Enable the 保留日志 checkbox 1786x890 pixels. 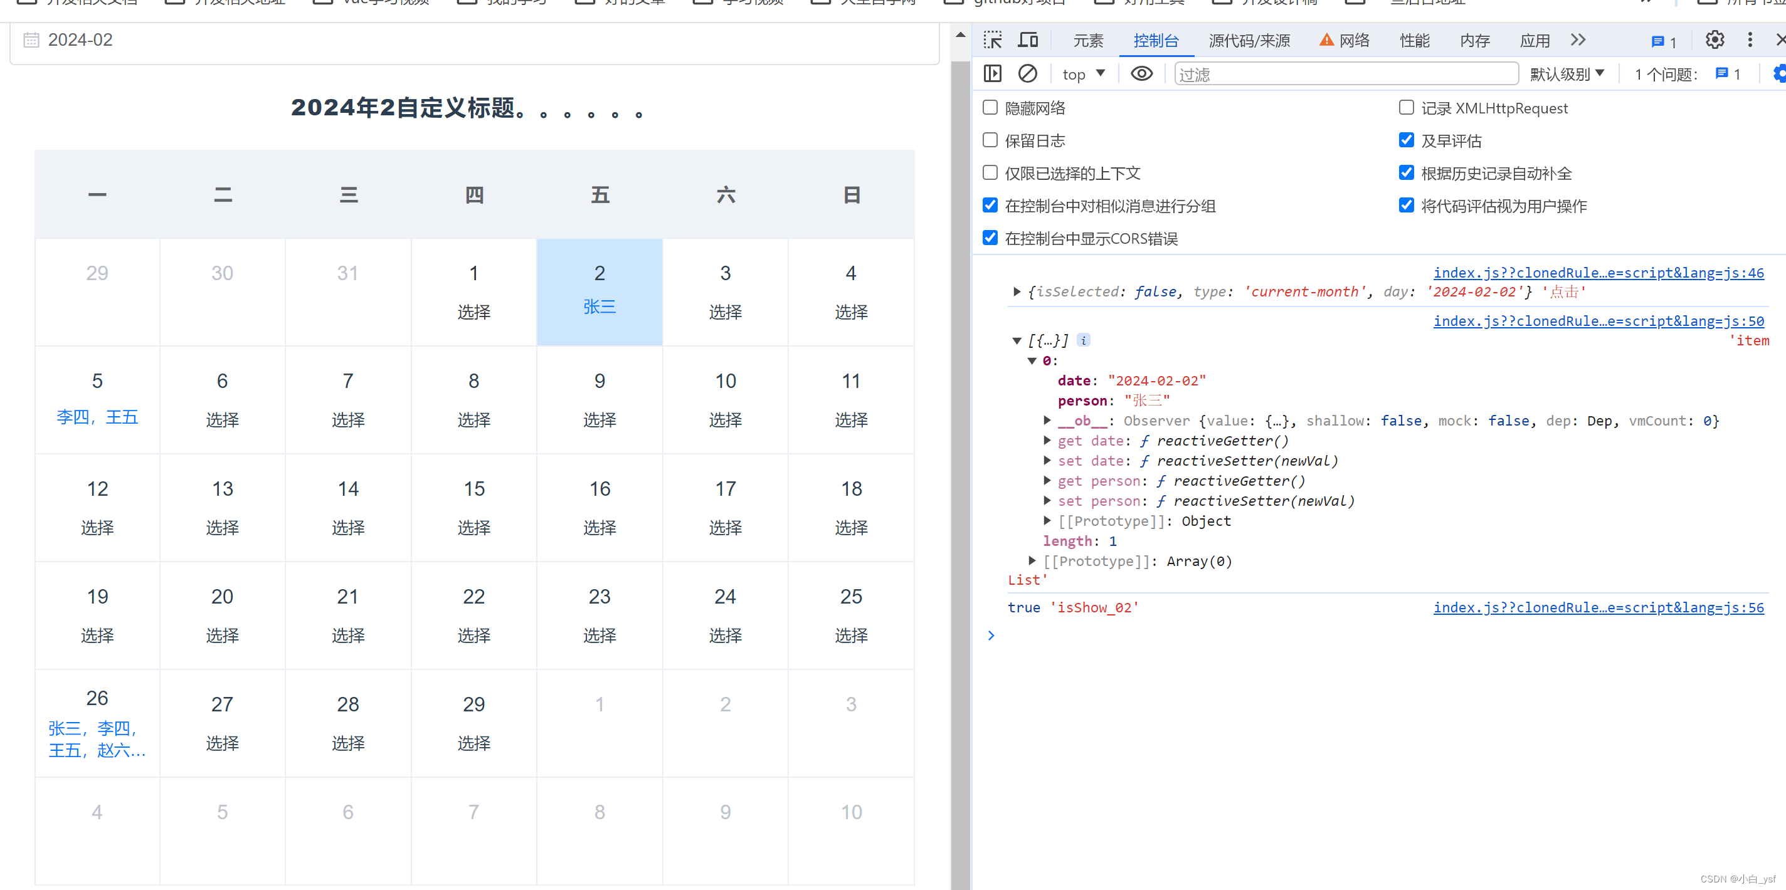(x=990, y=140)
